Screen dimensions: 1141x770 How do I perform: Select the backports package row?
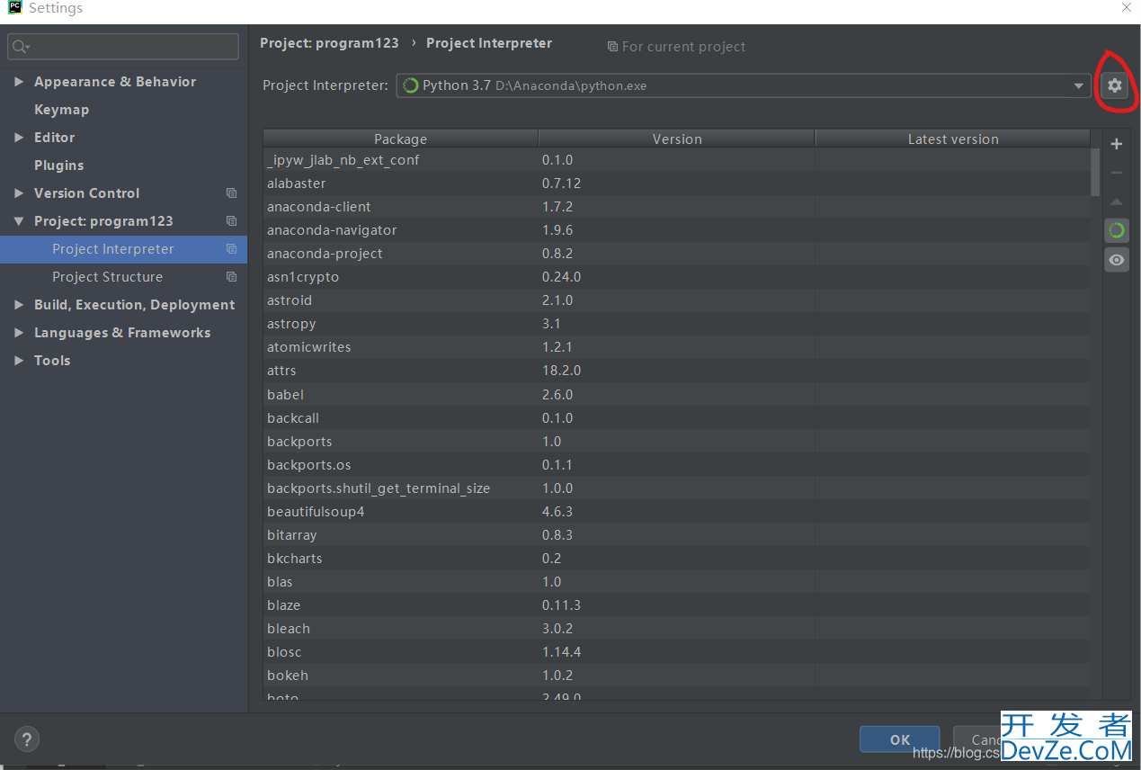(x=676, y=442)
